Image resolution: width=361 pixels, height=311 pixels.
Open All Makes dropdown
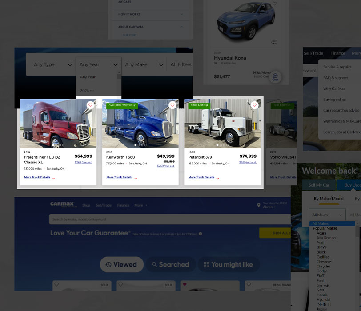(x=327, y=215)
